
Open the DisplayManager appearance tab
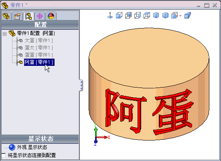point(51,16)
